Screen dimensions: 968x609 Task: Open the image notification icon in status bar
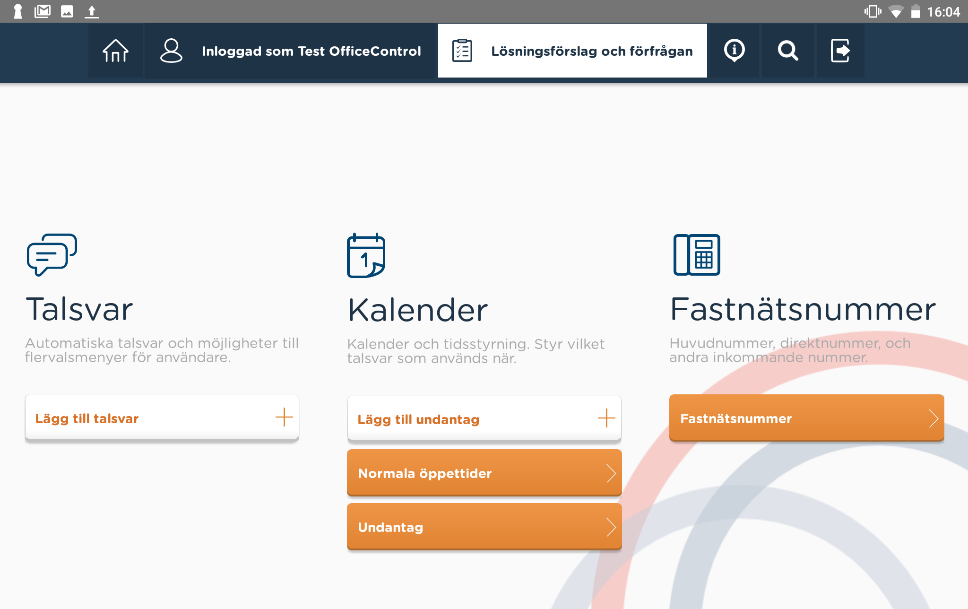point(67,11)
